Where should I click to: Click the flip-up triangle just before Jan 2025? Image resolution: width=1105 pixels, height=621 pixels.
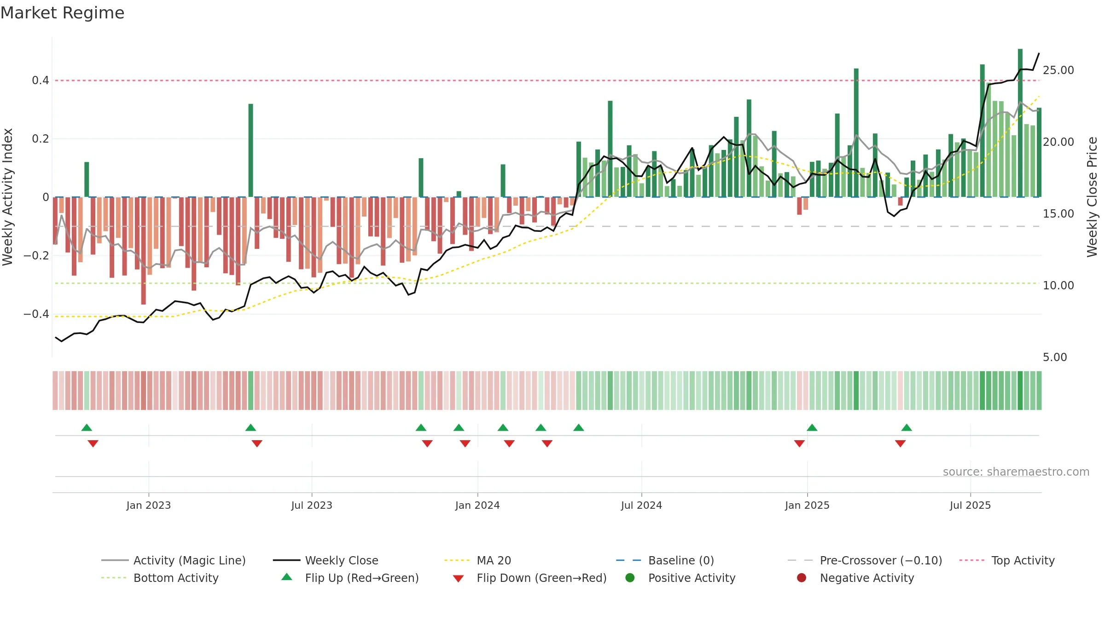812,427
